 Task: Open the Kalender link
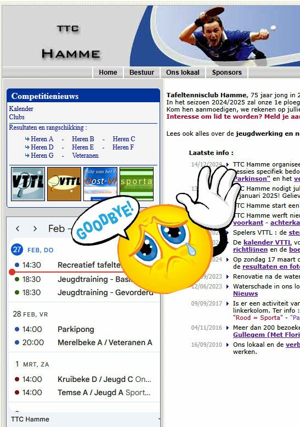[21, 109]
